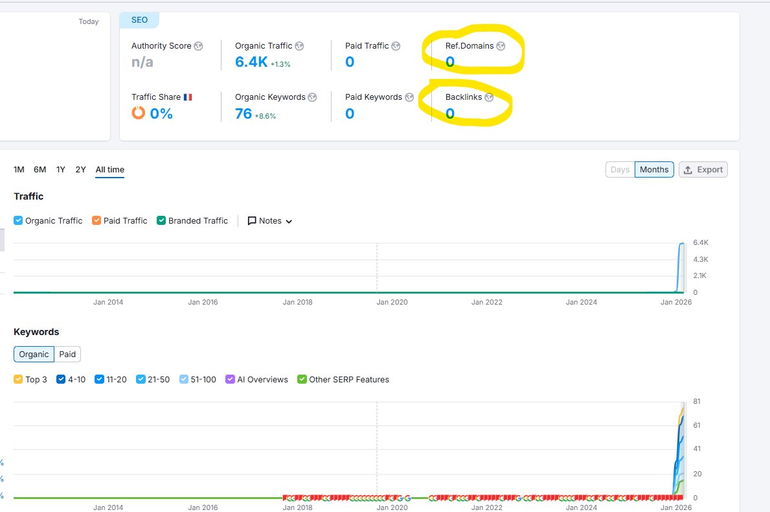Click the 0% Traffic Share value
This screenshot has height=512, width=770.
161,113
